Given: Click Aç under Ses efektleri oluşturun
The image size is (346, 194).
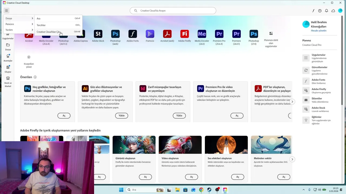Looking at the screenshot, I should [x=238, y=177].
